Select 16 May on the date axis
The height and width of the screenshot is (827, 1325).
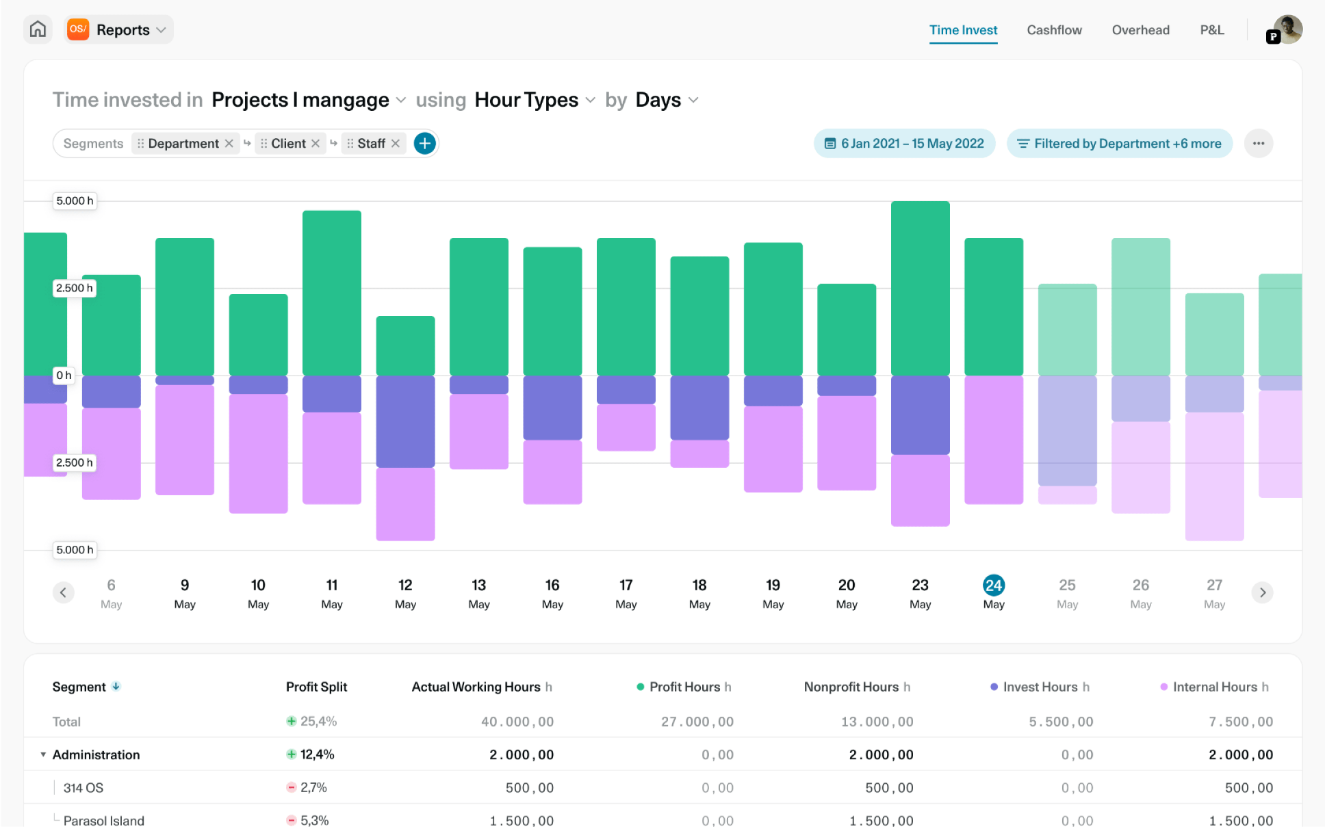pyautogui.click(x=552, y=594)
